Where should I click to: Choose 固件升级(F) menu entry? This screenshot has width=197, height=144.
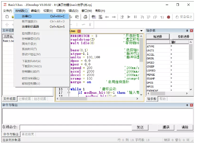42,44
